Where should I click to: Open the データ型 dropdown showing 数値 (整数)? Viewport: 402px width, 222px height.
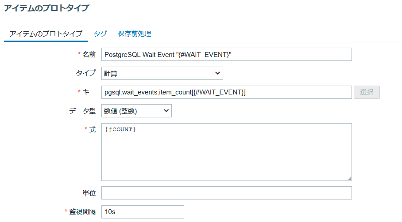coord(136,111)
